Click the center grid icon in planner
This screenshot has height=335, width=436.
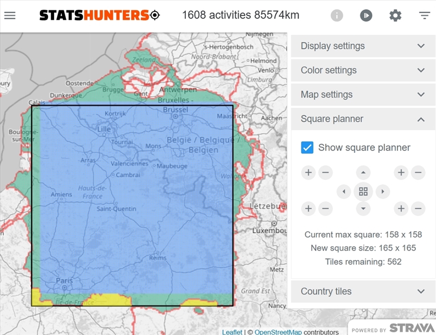[363, 191]
